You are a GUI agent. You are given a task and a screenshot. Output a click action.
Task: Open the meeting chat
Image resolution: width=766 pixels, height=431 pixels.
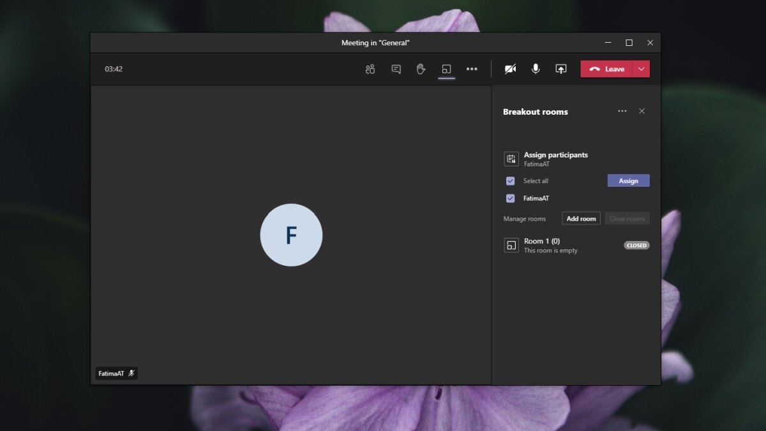click(x=396, y=69)
